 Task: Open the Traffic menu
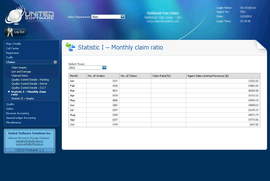(10, 58)
